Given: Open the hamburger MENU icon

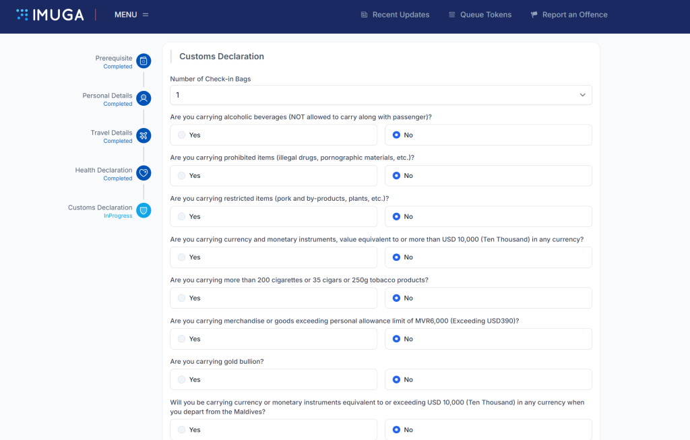Looking at the screenshot, I should tap(146, 15).
